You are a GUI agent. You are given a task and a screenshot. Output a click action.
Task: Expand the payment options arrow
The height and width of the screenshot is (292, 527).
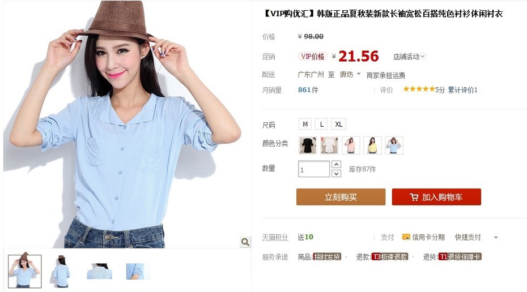[x=496, y=237]
